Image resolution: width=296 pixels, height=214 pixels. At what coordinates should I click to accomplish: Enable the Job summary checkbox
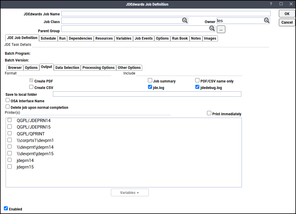pos(150,80)
